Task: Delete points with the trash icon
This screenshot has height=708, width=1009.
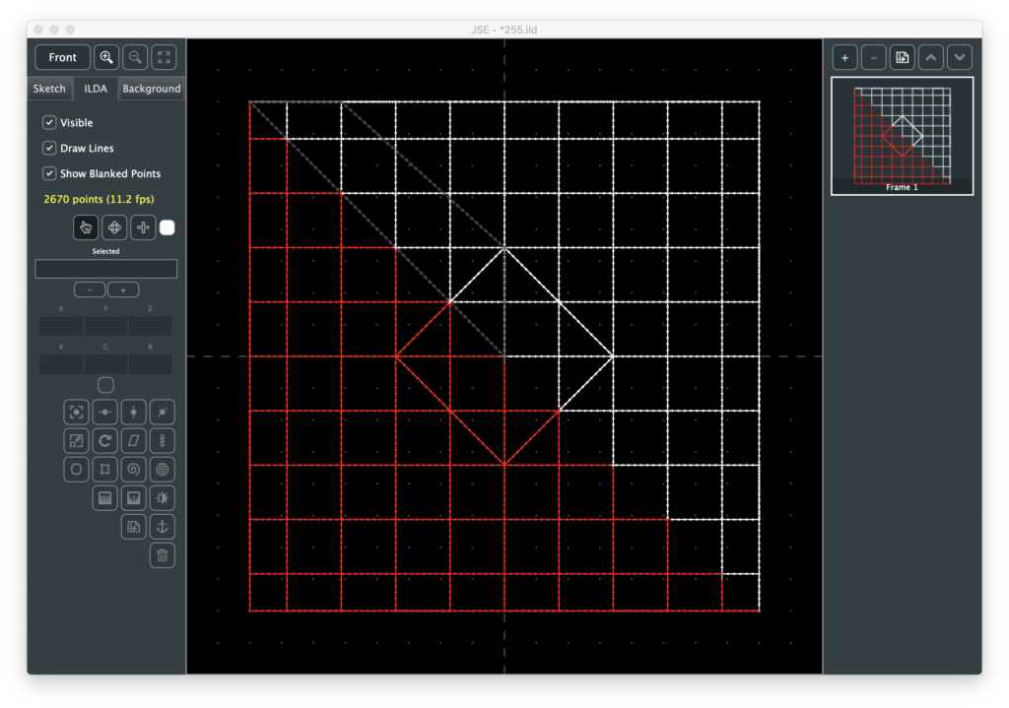Action: (163, 555)
